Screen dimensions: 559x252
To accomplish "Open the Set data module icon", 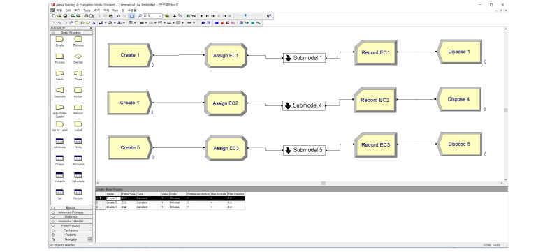I will pos(59,192).
